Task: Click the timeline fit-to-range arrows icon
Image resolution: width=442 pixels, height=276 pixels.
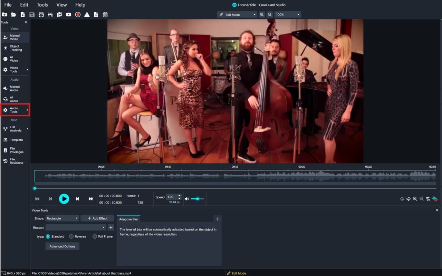Action: (x=428, y=199)
